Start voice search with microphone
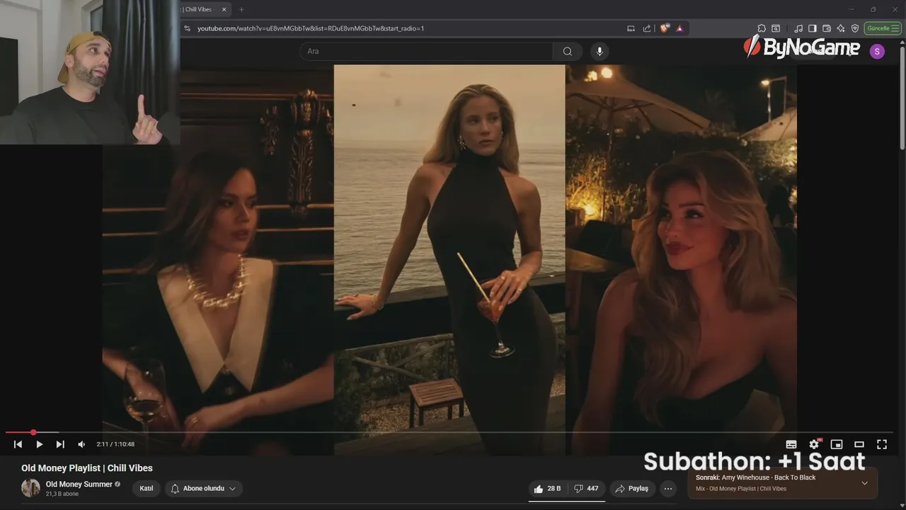906x510 pixels. pos(600,51)
